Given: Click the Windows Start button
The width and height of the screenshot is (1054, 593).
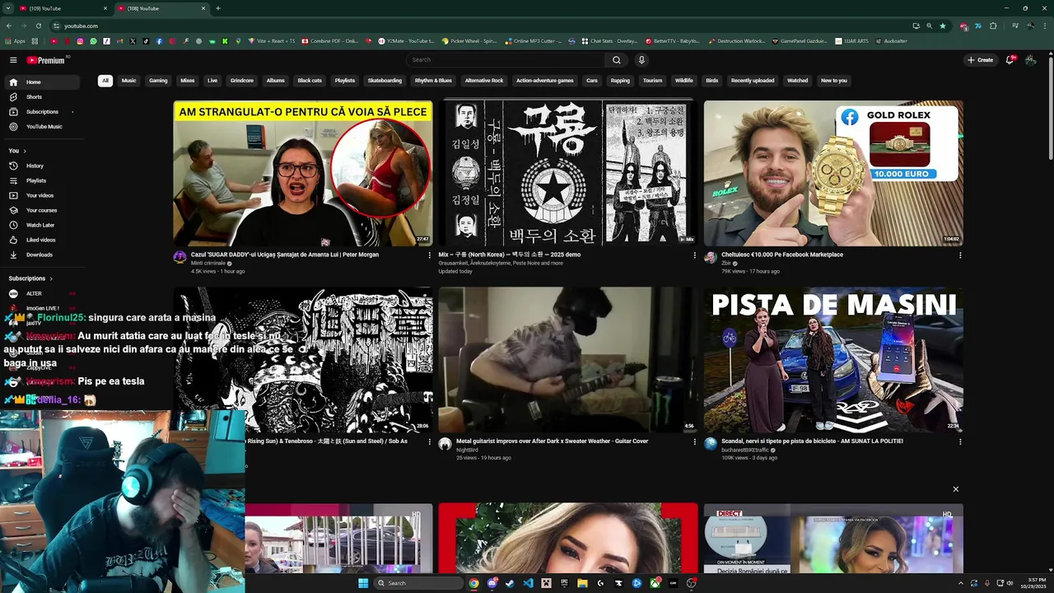Looking at the screenshot, I should (x=363, y=583).
